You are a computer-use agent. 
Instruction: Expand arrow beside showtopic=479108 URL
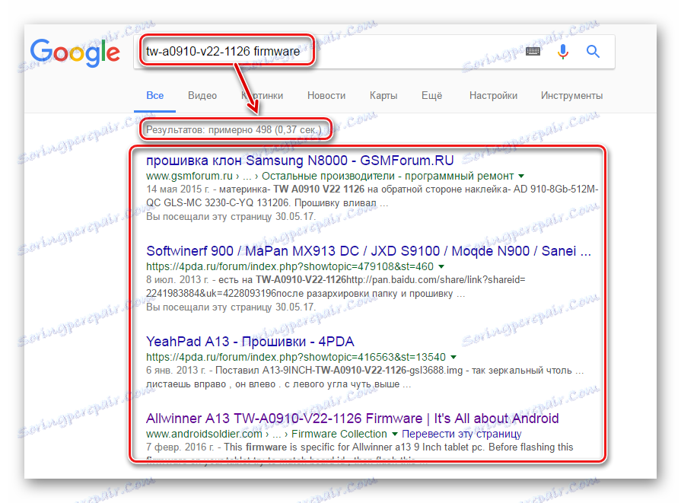tap(441, 266)
